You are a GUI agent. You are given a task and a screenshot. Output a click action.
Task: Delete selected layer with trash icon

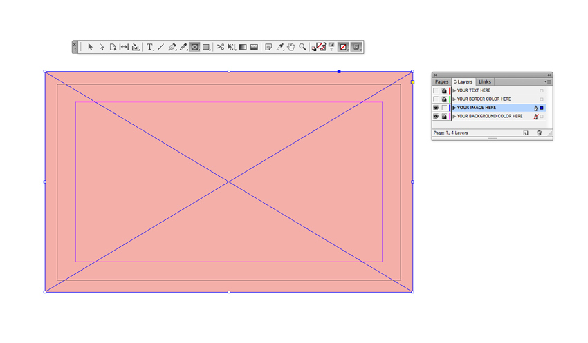pyautogui.click(x=539, y=133)
